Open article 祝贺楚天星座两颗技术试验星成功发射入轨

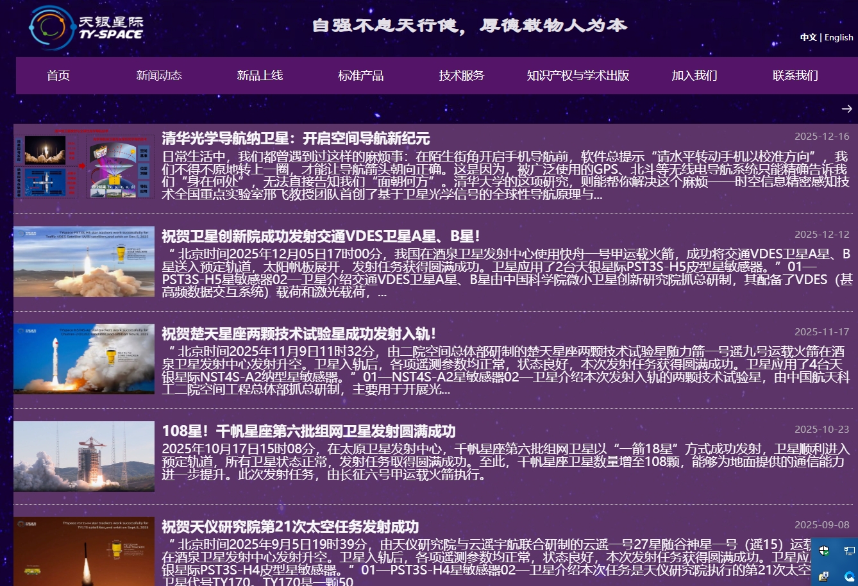click(x=299, y=333)
